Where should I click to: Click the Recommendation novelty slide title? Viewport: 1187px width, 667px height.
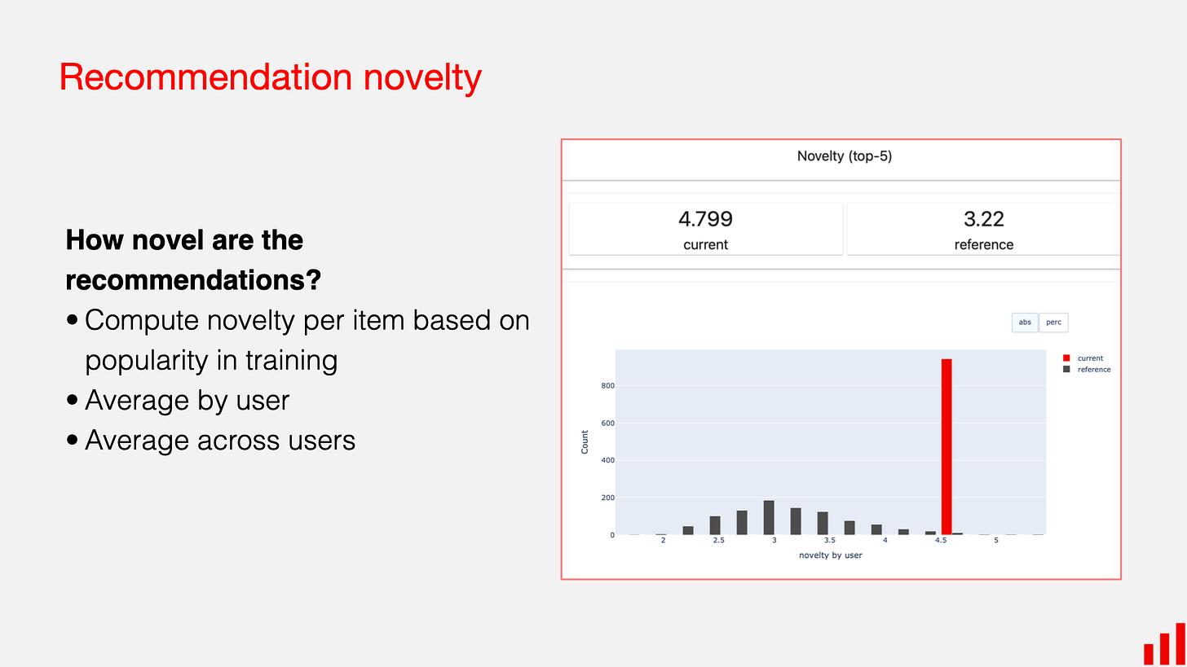tap(270, 77)
